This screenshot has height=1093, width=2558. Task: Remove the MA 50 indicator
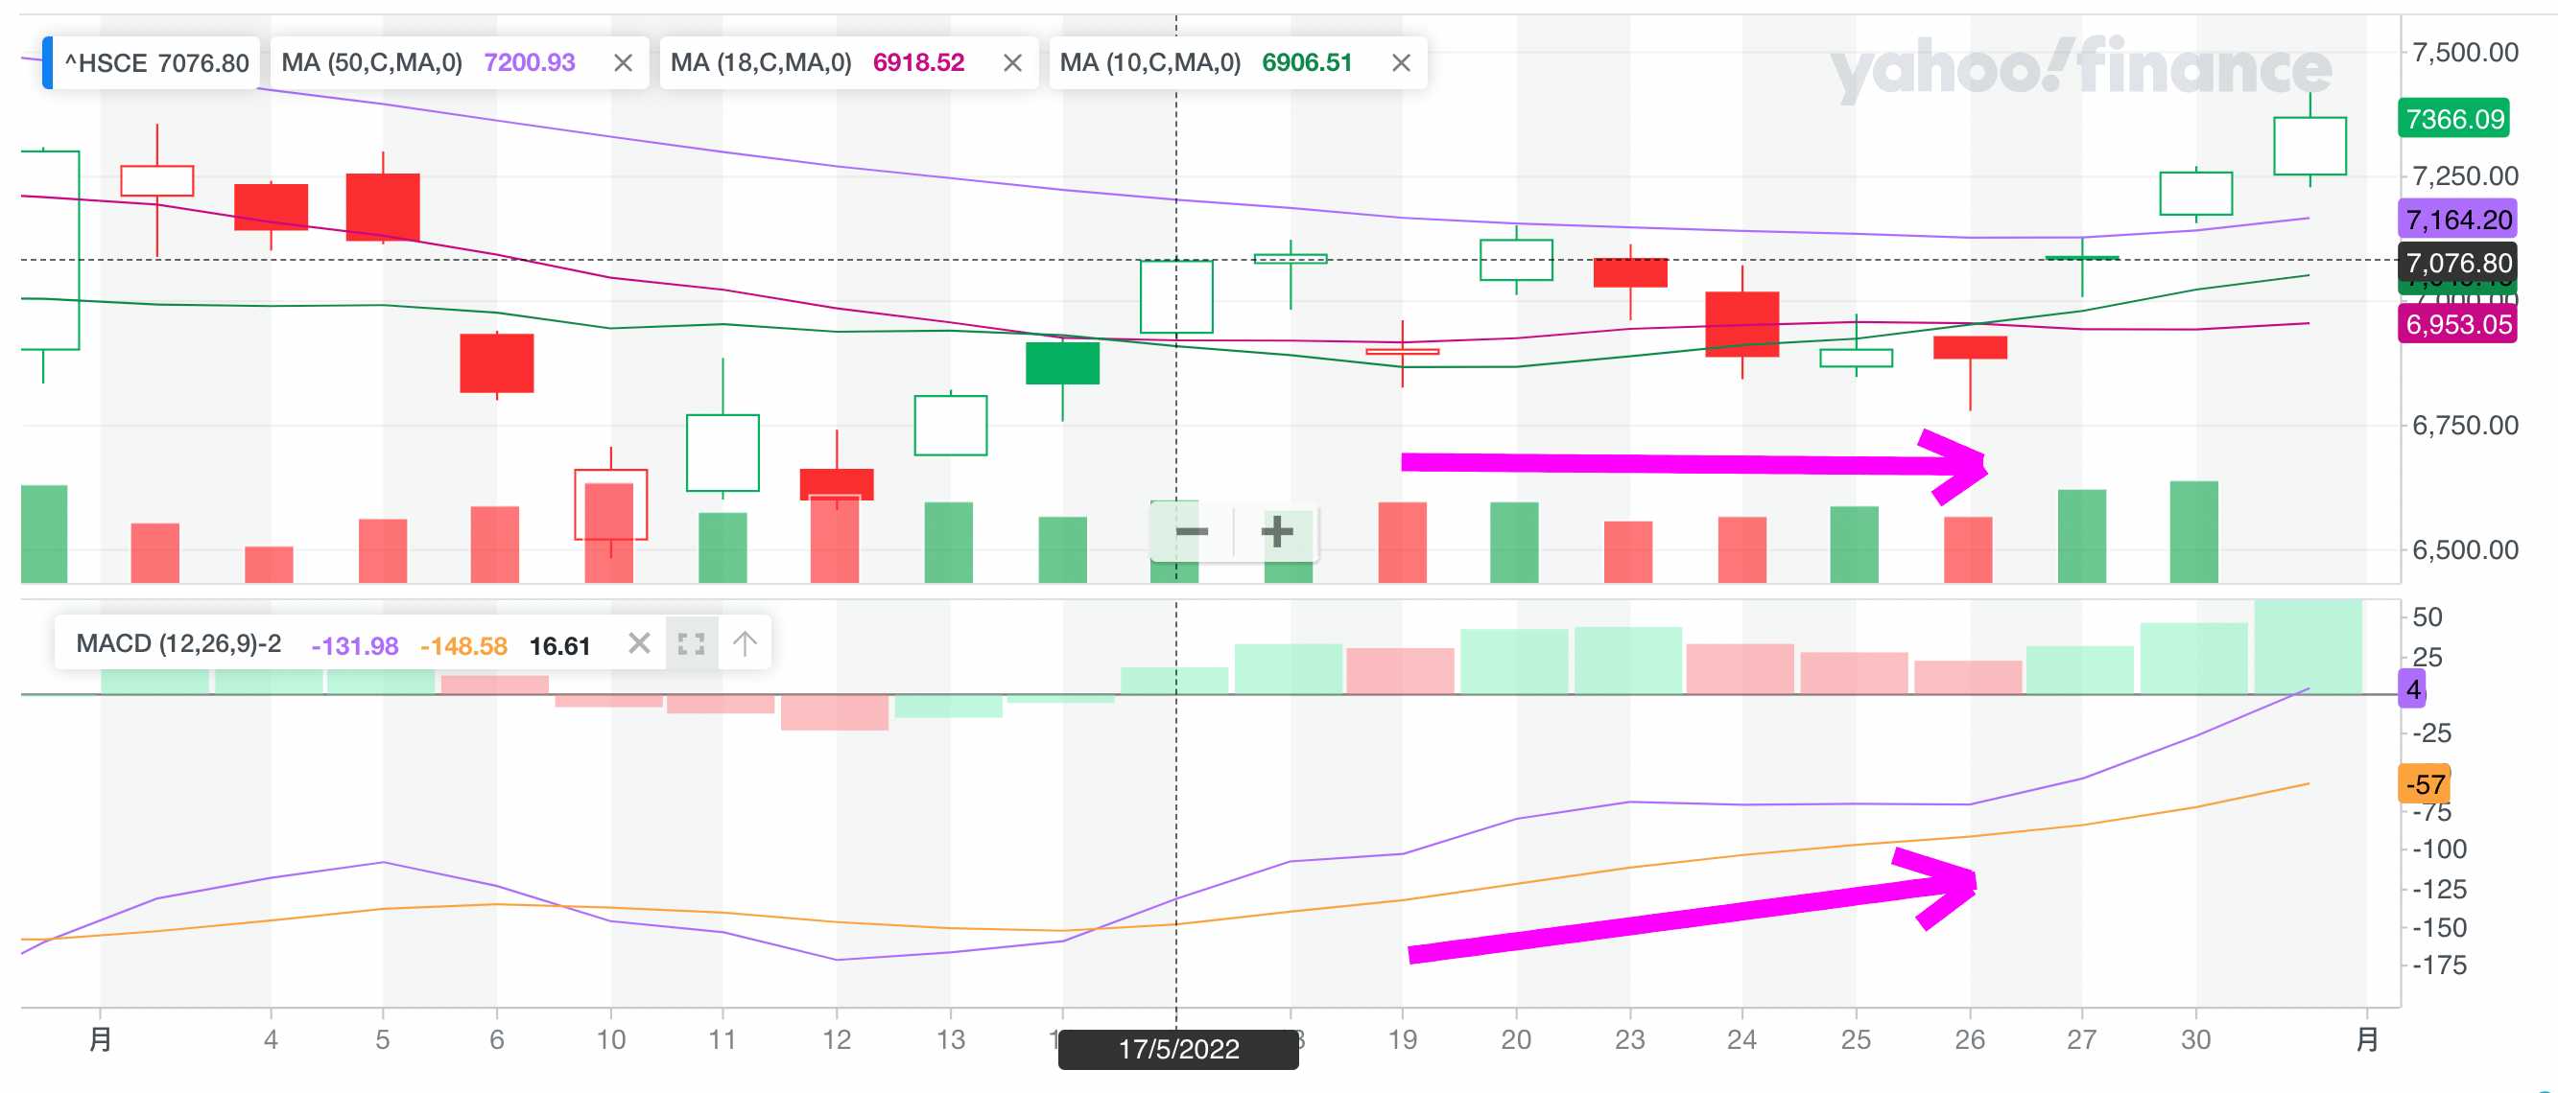[x=623, y=63]
